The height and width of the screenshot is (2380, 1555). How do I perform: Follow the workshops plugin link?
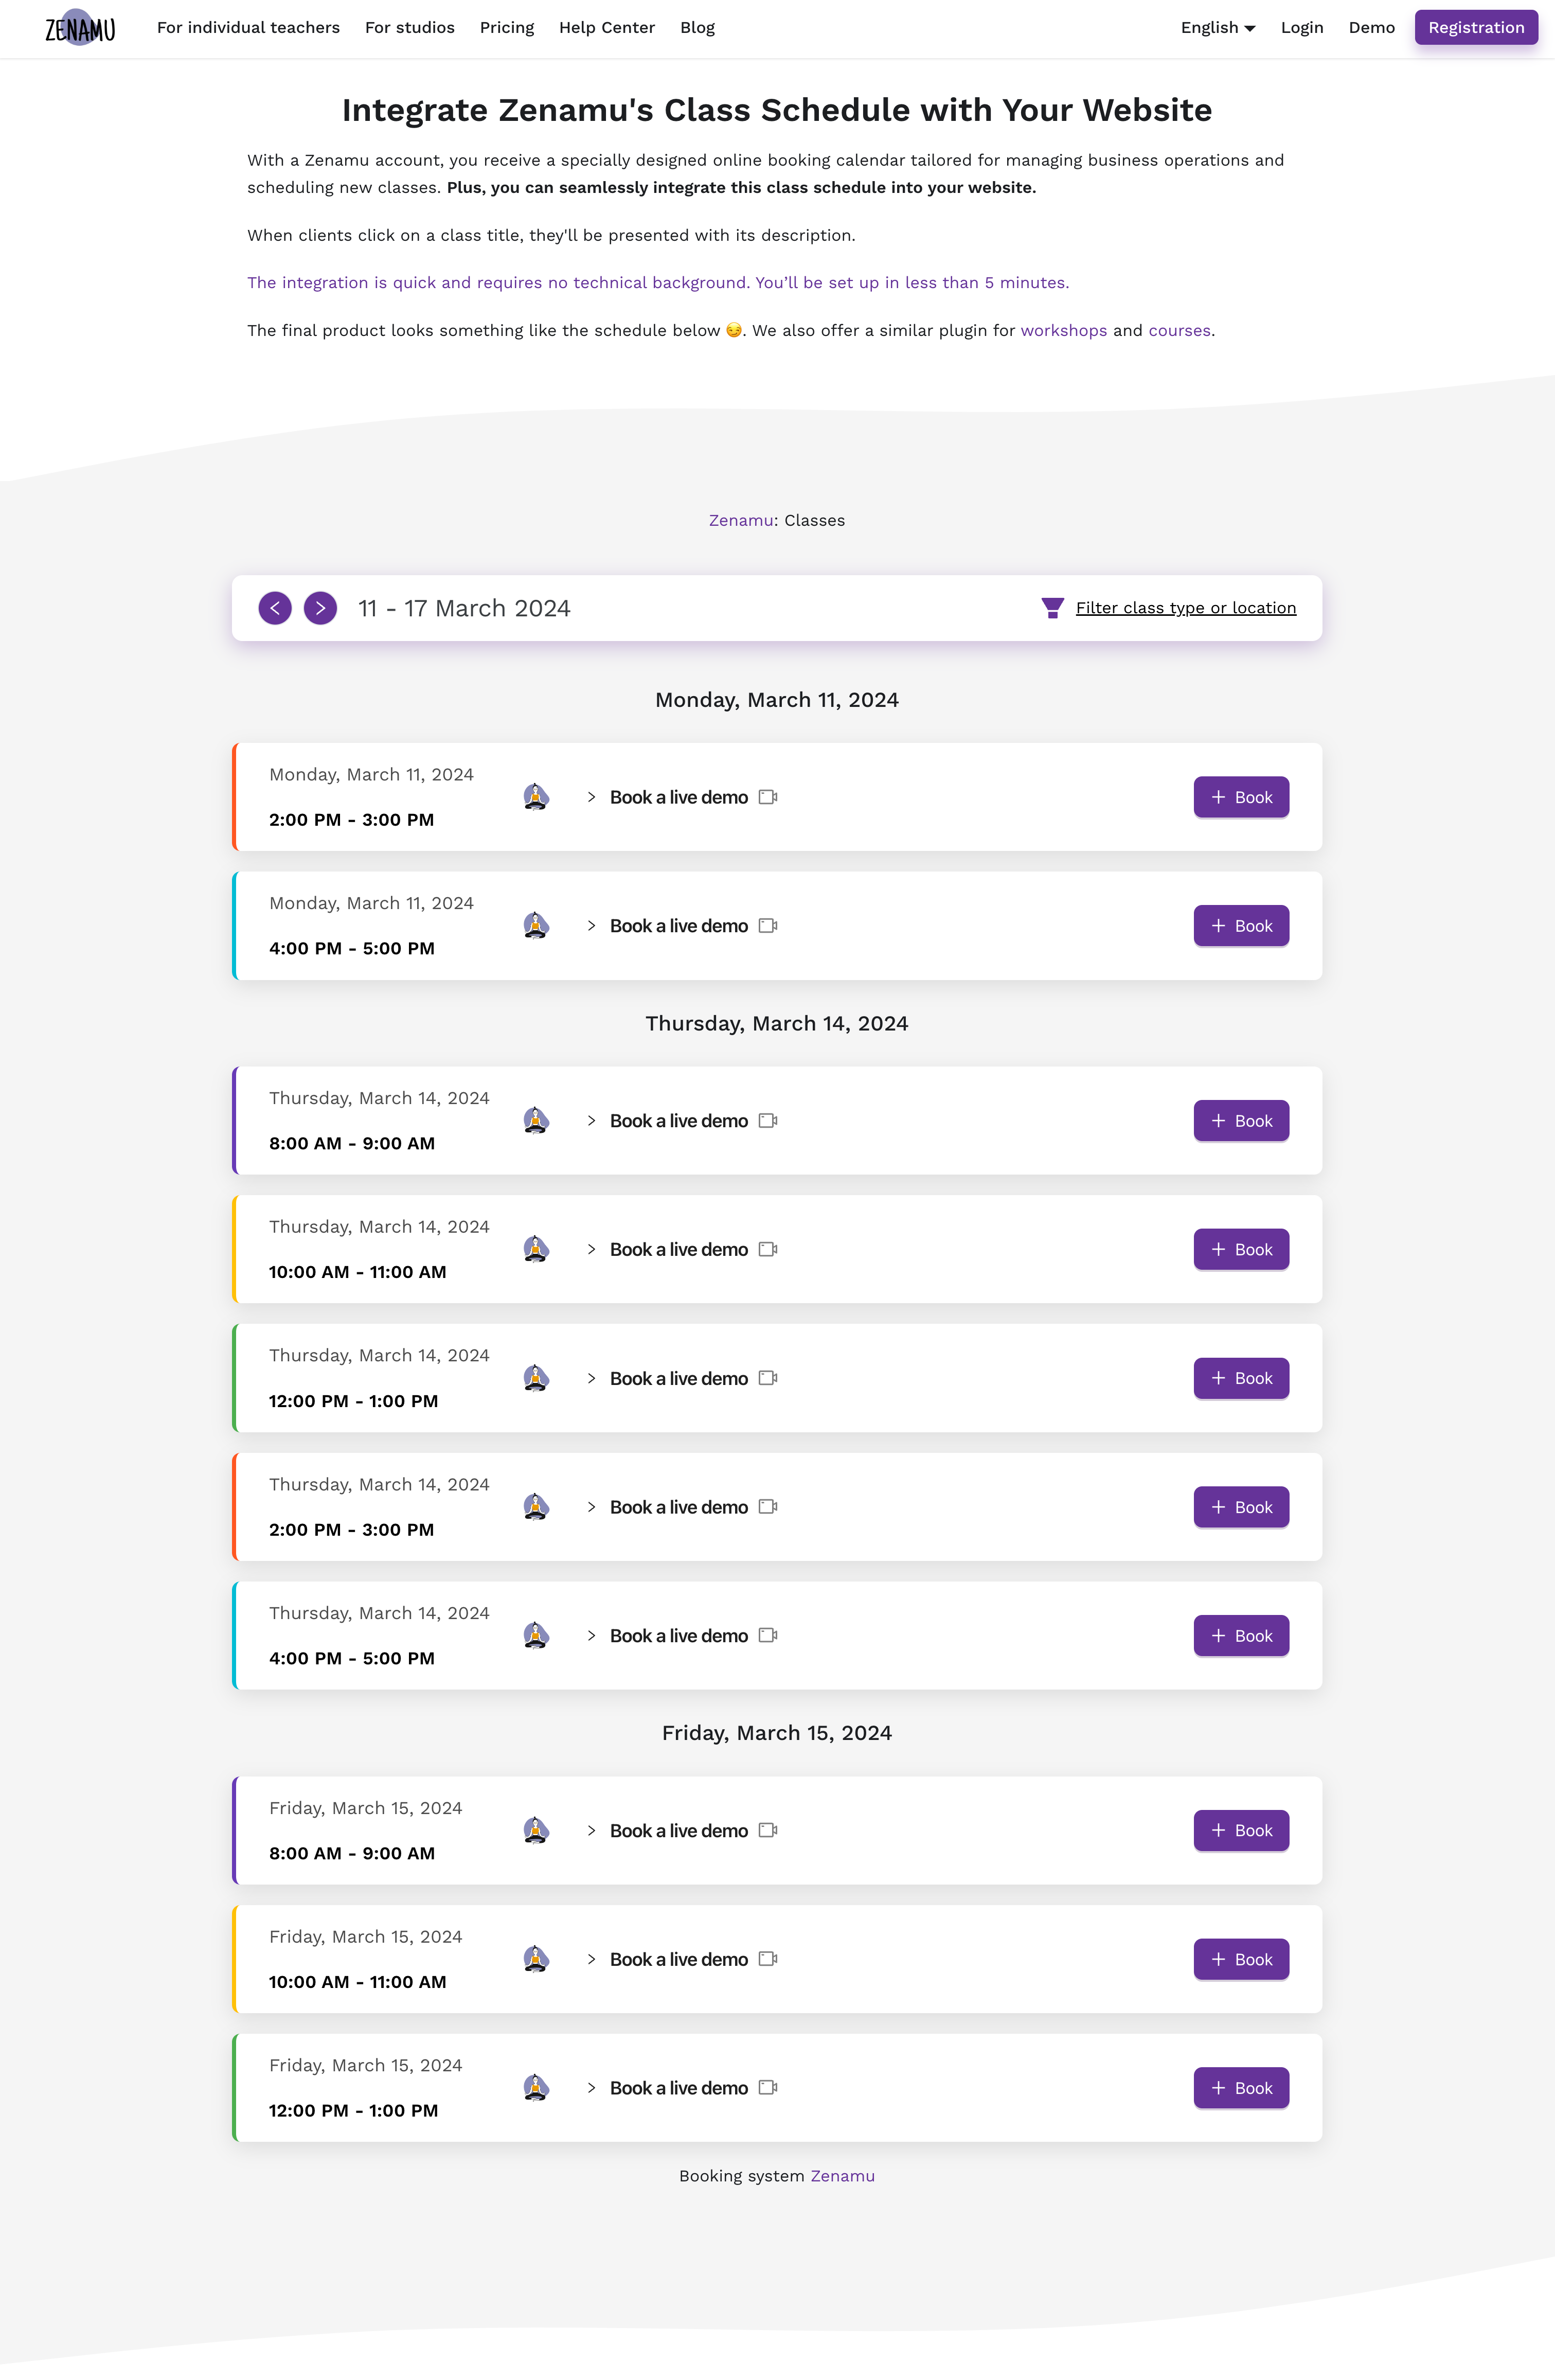[1063, 331]
